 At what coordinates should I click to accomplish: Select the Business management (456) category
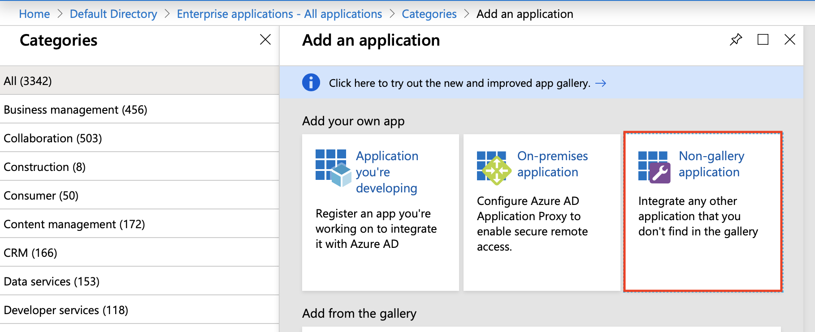(139, 109)
